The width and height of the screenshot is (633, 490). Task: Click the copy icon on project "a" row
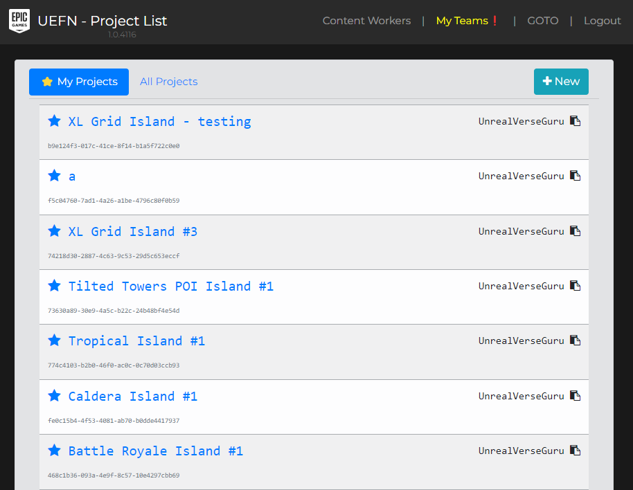click(575, 176)
